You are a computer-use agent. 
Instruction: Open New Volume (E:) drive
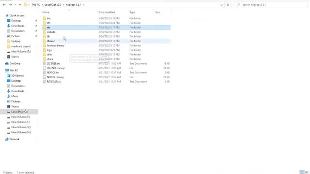20,117
